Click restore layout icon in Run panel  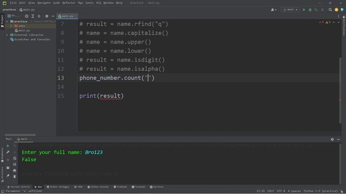(8, 168)
